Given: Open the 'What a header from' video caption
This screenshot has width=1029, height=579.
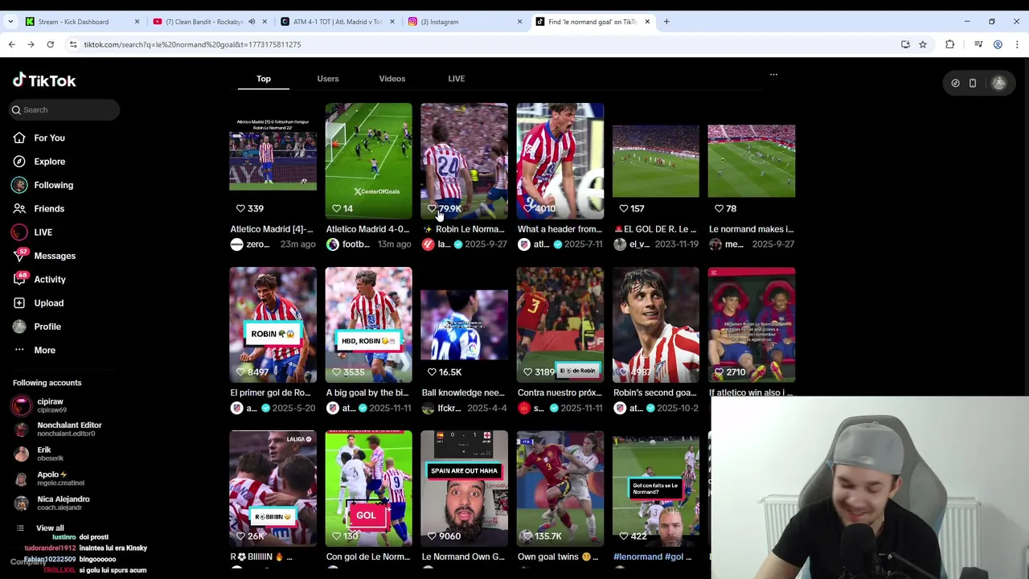Looking at the screenshot, I should click(560, 229).
